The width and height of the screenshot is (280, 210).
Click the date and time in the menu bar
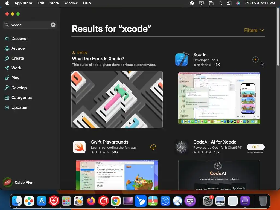coord(259,3)
